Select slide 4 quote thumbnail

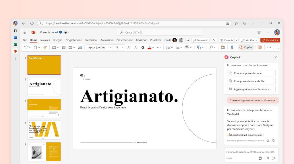click(44, 130)
